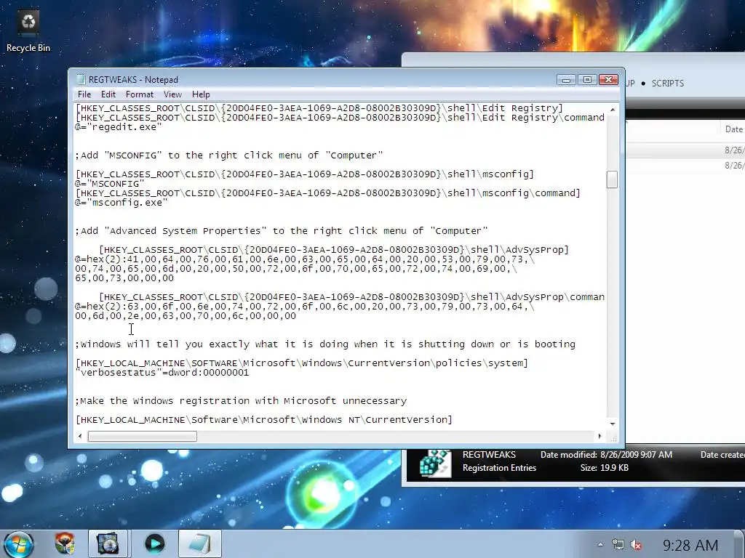Click the "verbosestatus"=dword:00000001 line
The width and height of the screenshot is (745, 558).
click(162, 373)
